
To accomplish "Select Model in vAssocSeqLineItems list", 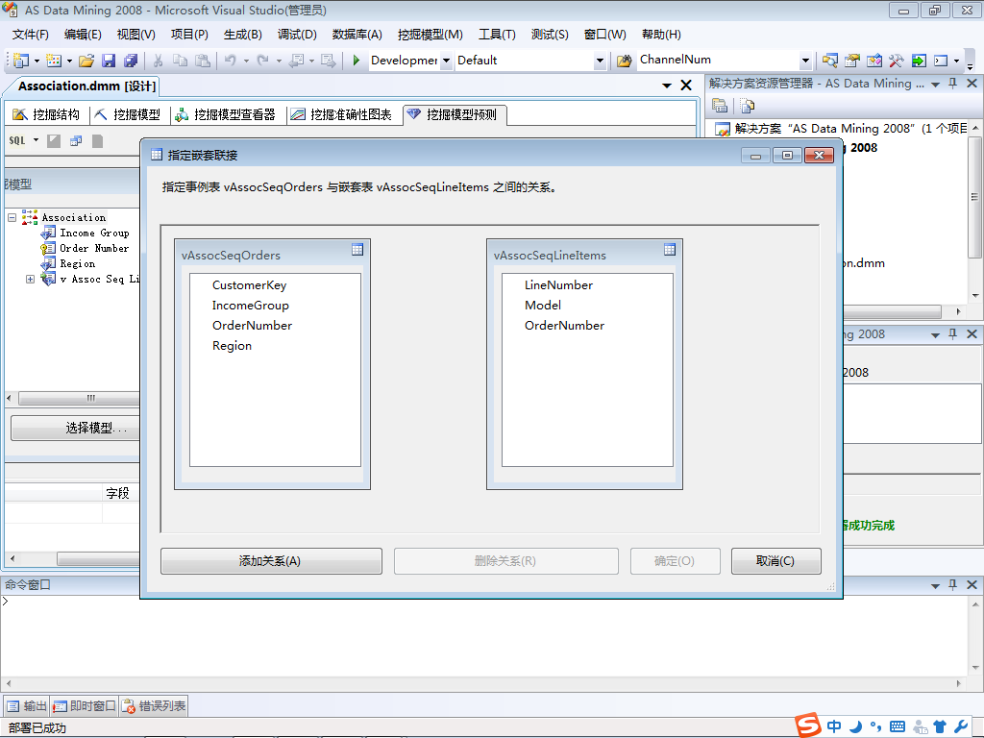I will [543, 305].
